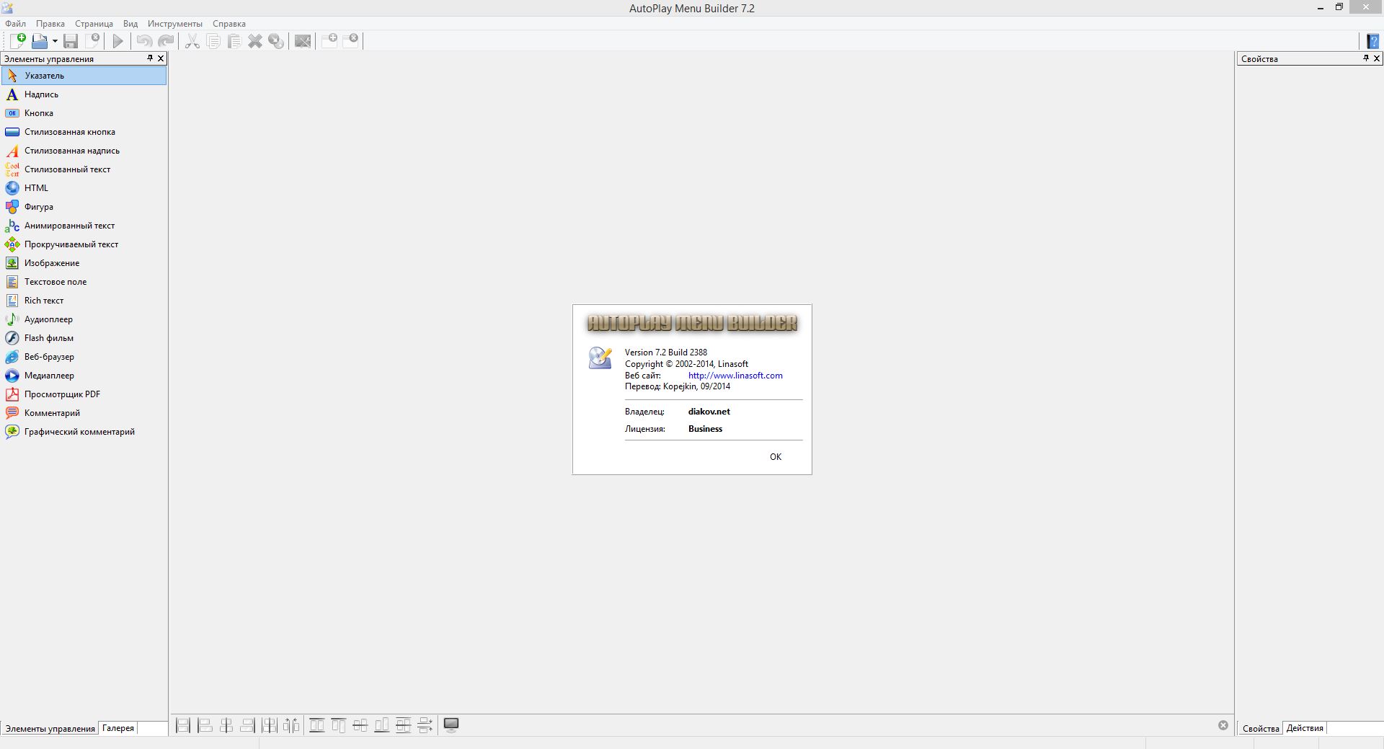Close the Элементы управления panel
The width and height of the screenshot is (1384, 749).
pyautogui.click(x=161, y=58)
